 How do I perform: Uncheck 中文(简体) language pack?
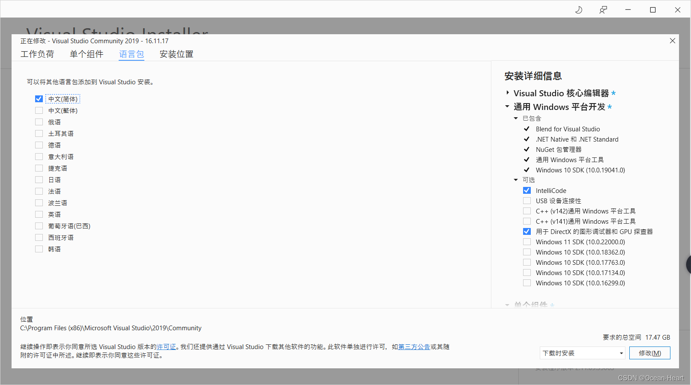click(x=39, y=99)
